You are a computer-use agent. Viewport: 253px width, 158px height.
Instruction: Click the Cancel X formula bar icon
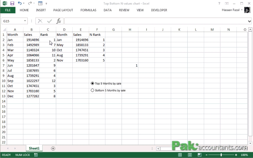(x=40, y=21)
